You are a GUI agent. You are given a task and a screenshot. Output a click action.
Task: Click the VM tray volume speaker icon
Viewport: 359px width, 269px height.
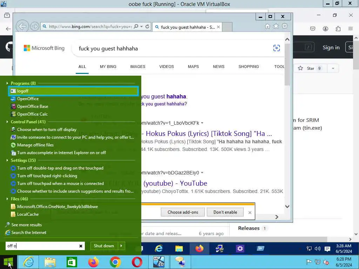pos(318,249)
